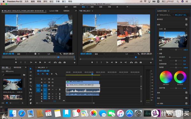Select the Hand tool

tap(31, 103)
